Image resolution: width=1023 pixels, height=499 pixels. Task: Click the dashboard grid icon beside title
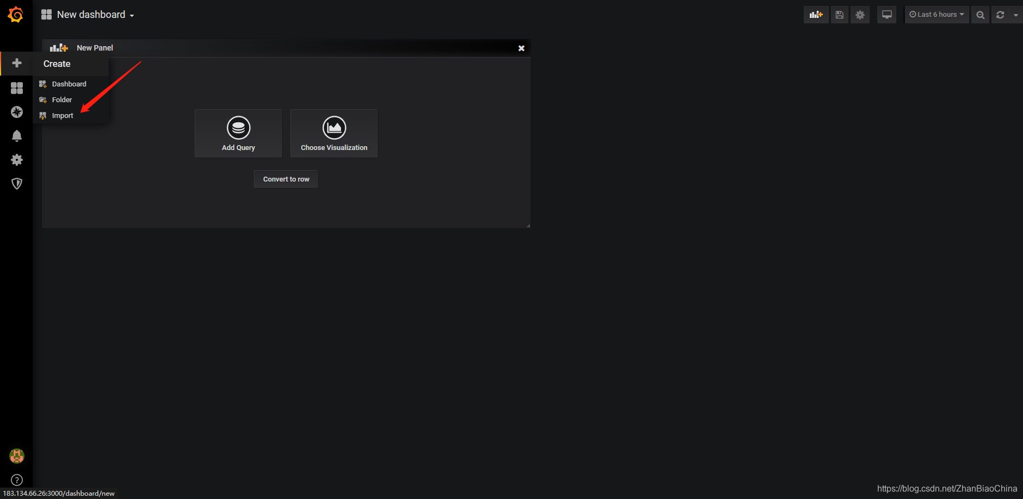pyautogui.click(x=47, y=15)
